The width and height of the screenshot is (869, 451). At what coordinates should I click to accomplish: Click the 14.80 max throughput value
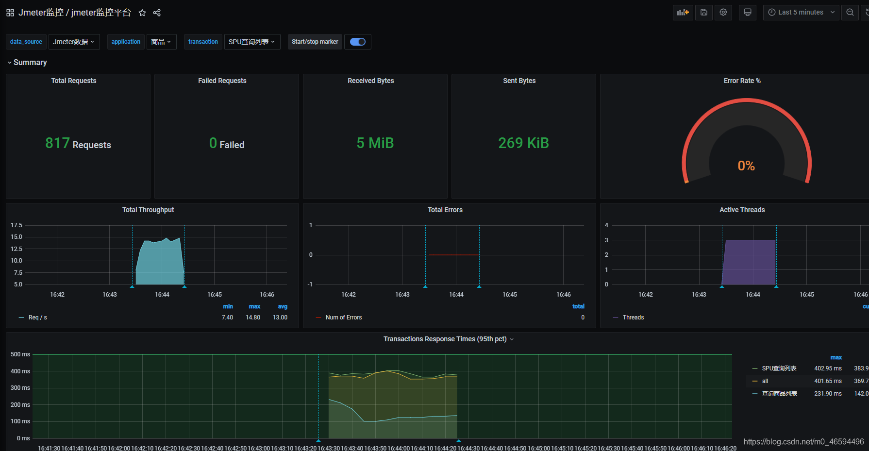point(253,317)
